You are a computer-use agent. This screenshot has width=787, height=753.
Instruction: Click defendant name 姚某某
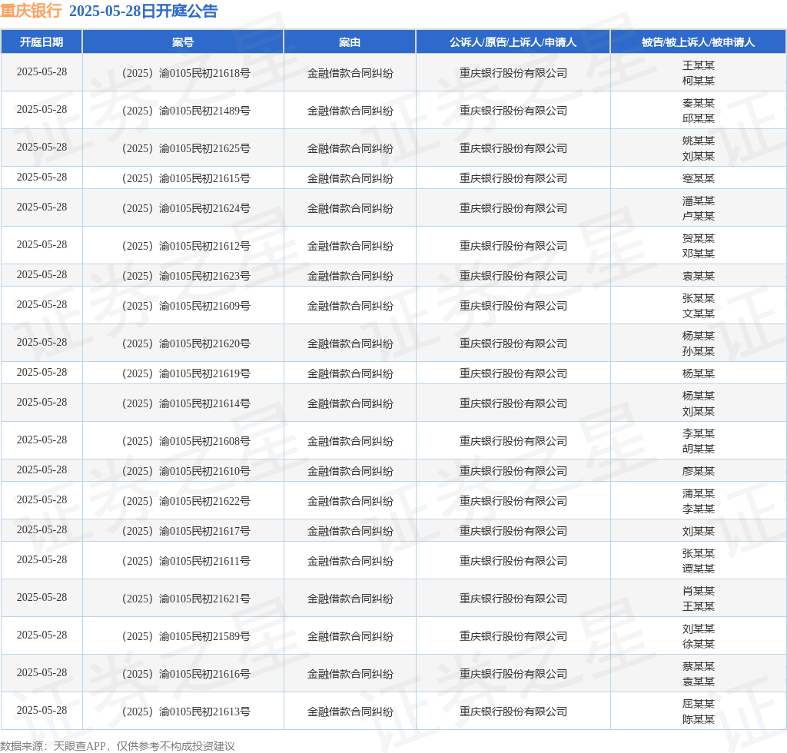tap(698, 141)
